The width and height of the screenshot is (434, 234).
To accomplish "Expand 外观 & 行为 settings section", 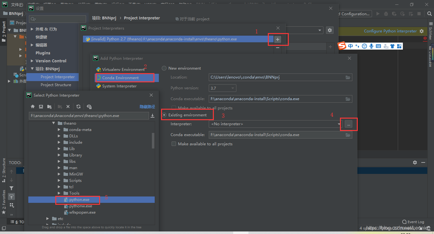I will click(32, 29).
